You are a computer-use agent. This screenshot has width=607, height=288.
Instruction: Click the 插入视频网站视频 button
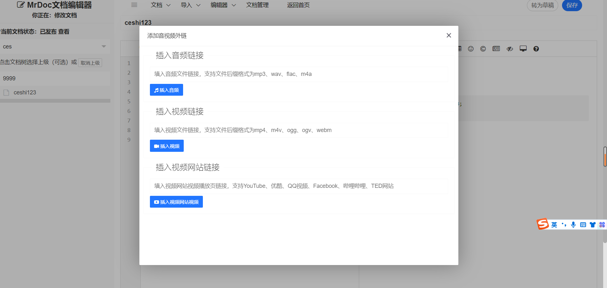pyautogui.click(x=176, y=202)
